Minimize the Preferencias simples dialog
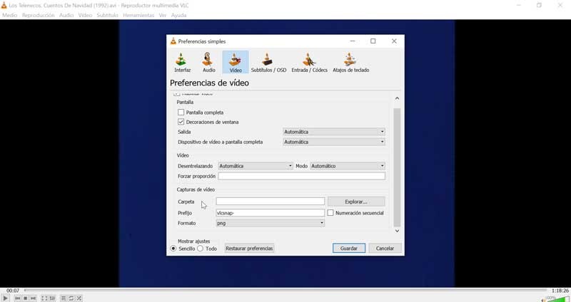This screenshot has width=571, height=302. (352, 41)
